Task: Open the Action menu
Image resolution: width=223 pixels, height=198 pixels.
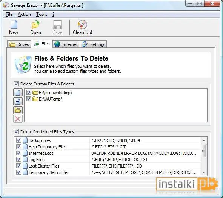Action: (x=24, y=14)
